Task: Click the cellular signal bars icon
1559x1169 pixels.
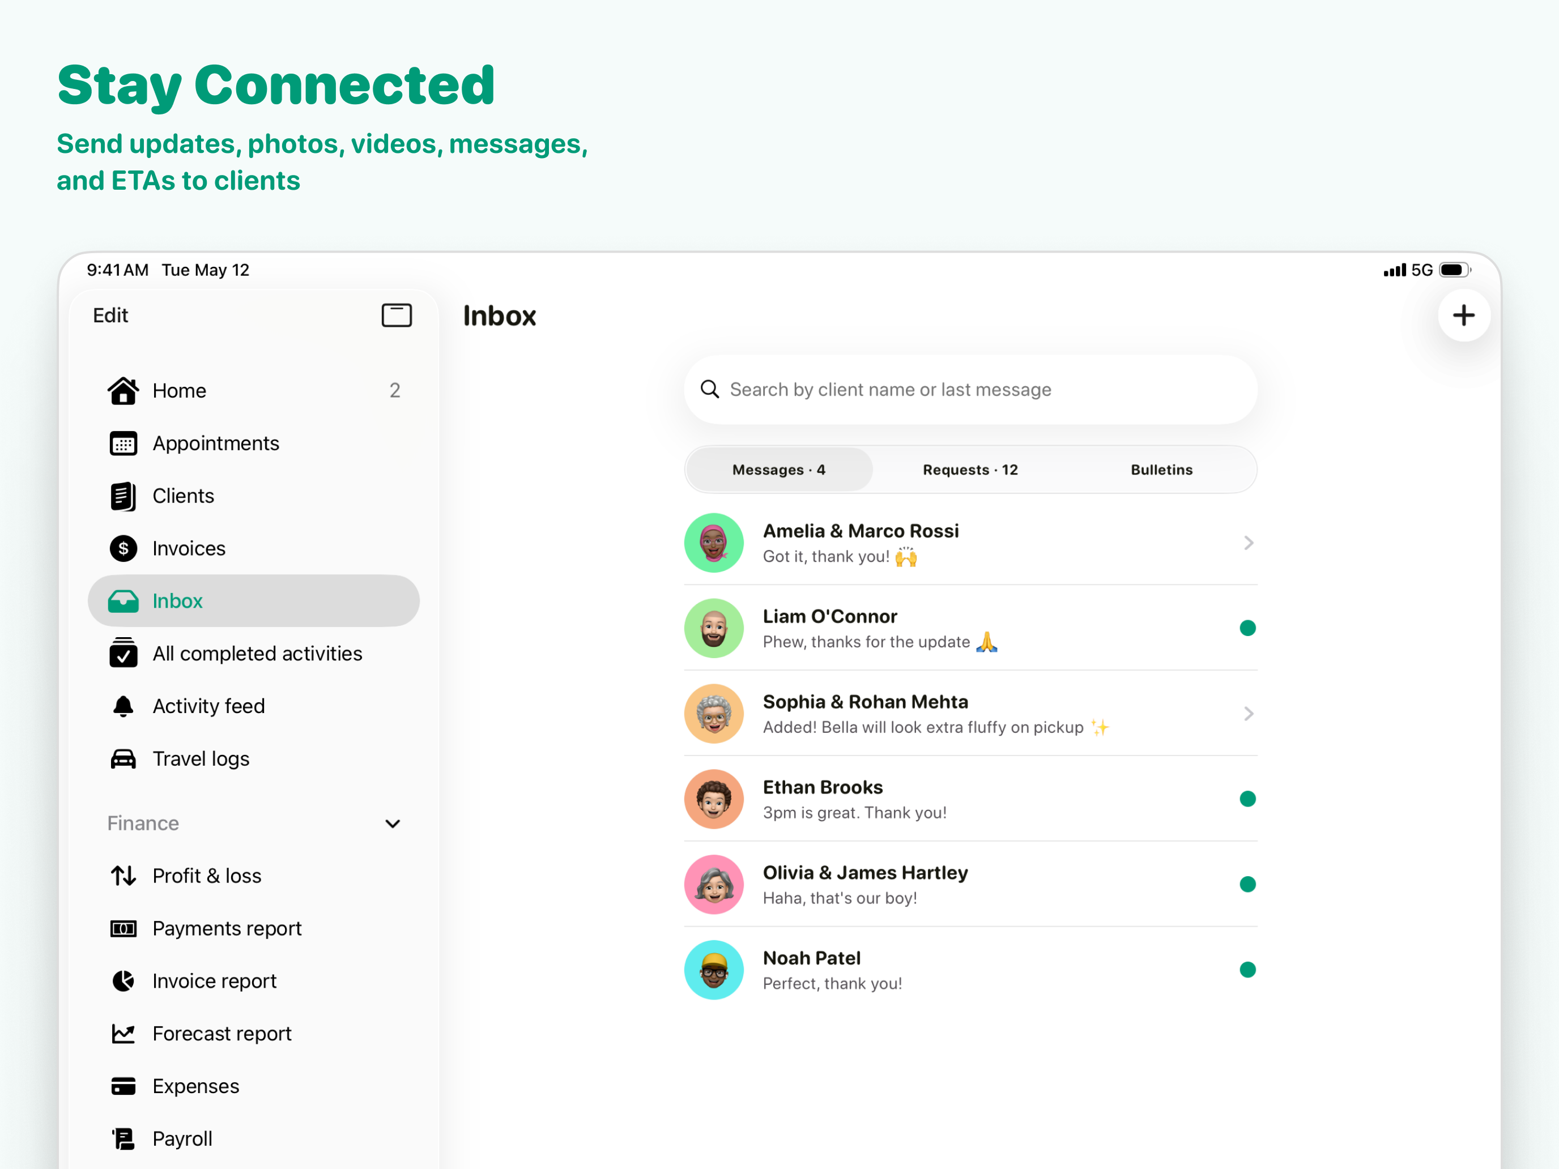Action: [x=1394, y=270]
